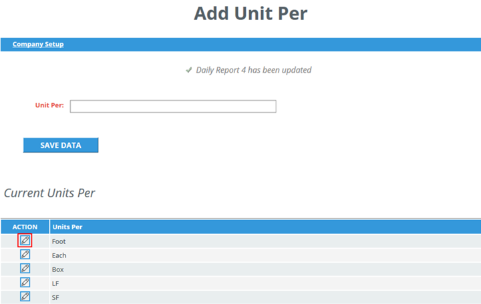The width and height of the screenshot is (481, 304).
Task: Click the Daily Report 4 updated message
Action: click(253, 70)
